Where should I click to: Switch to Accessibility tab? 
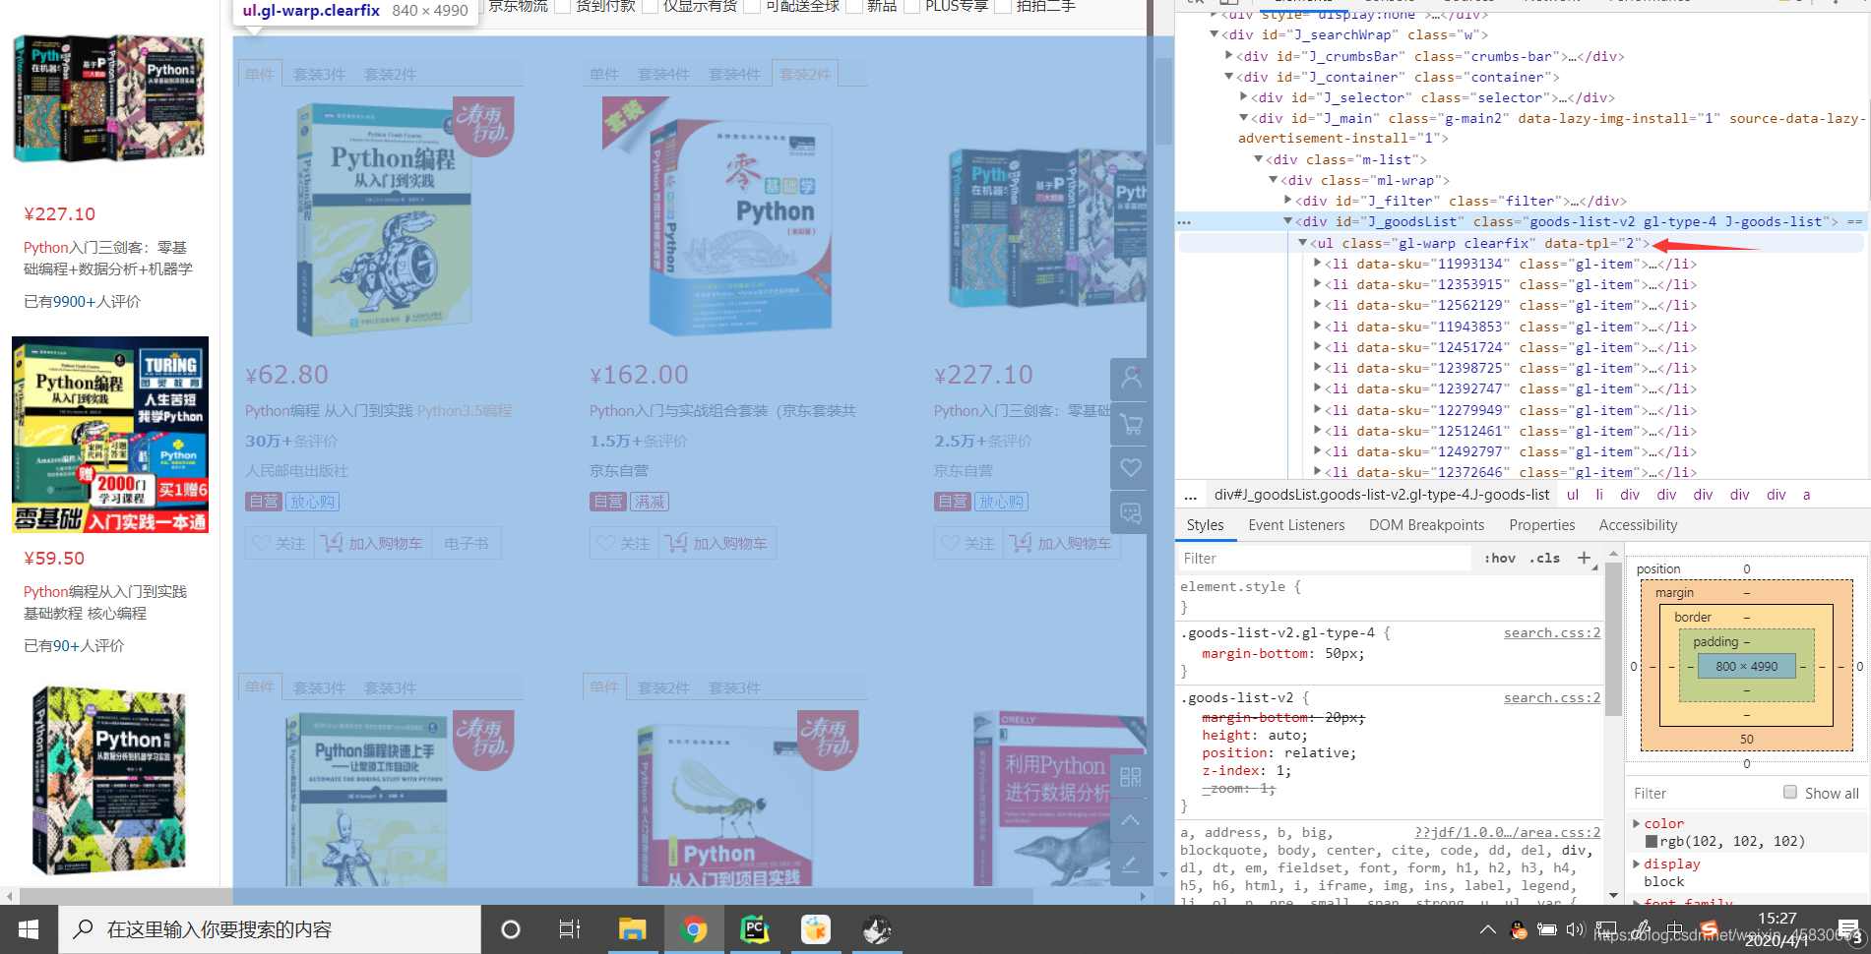(1638, 525)
